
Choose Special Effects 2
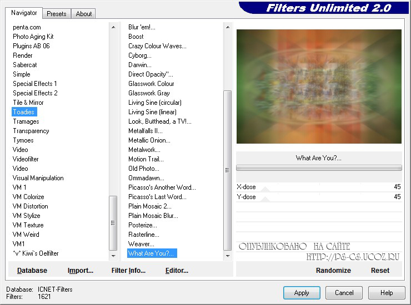(x=35, y=93)
